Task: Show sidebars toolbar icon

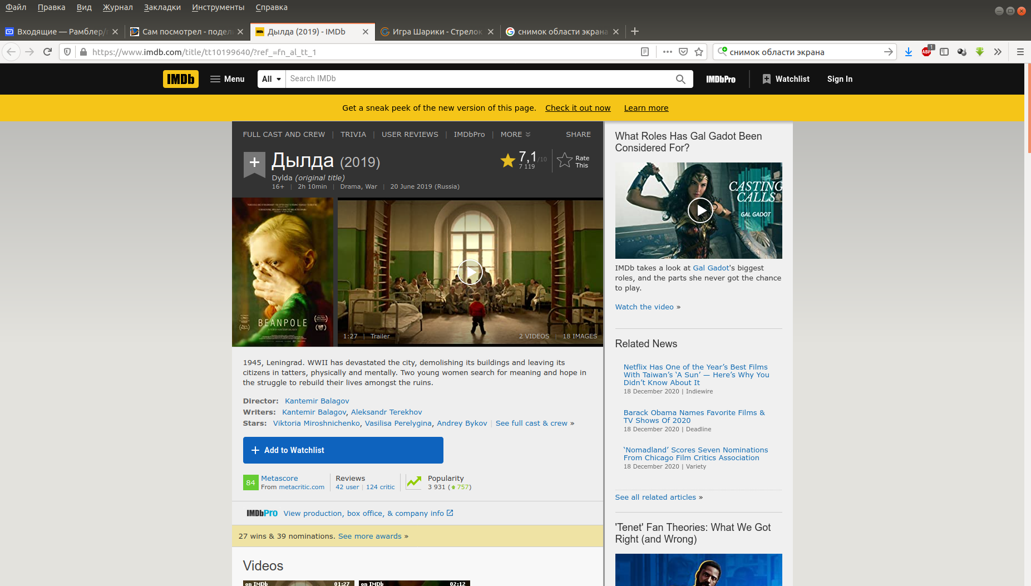Action: pos(944,52)
